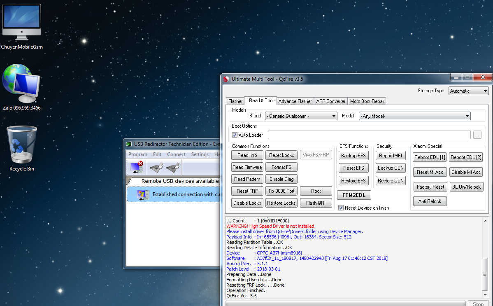Click the Disable Mi Acc button
This screenshot has height=306, width=493.
[466, 172]
